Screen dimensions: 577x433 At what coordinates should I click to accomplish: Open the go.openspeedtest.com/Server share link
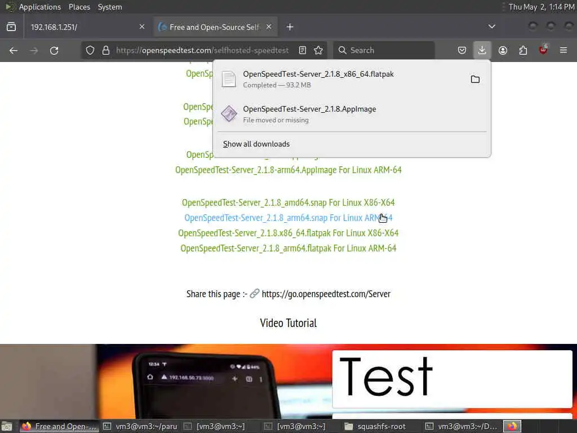326,294
